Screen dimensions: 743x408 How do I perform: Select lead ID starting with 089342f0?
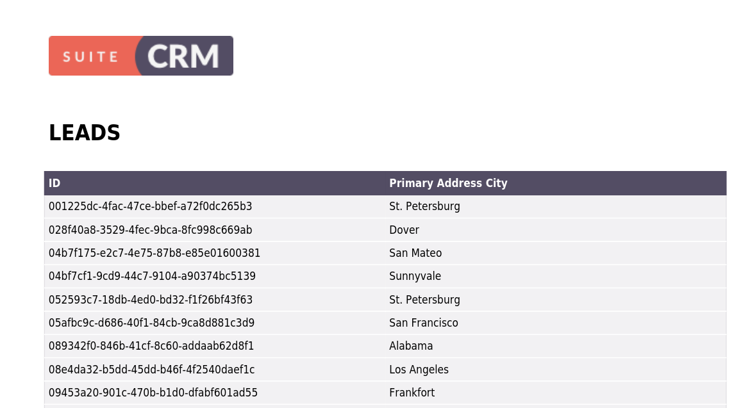[x=151, y=346]
